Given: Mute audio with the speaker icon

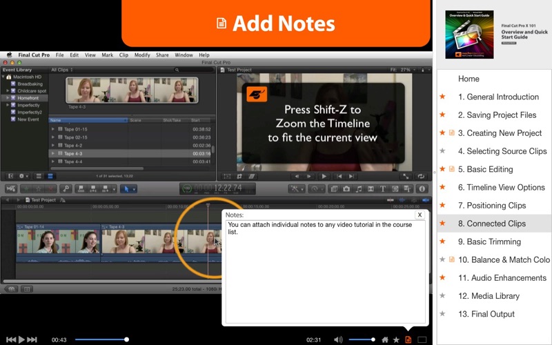Looking at the screenshot, I should pyautogui.click(x=338, y=339).
